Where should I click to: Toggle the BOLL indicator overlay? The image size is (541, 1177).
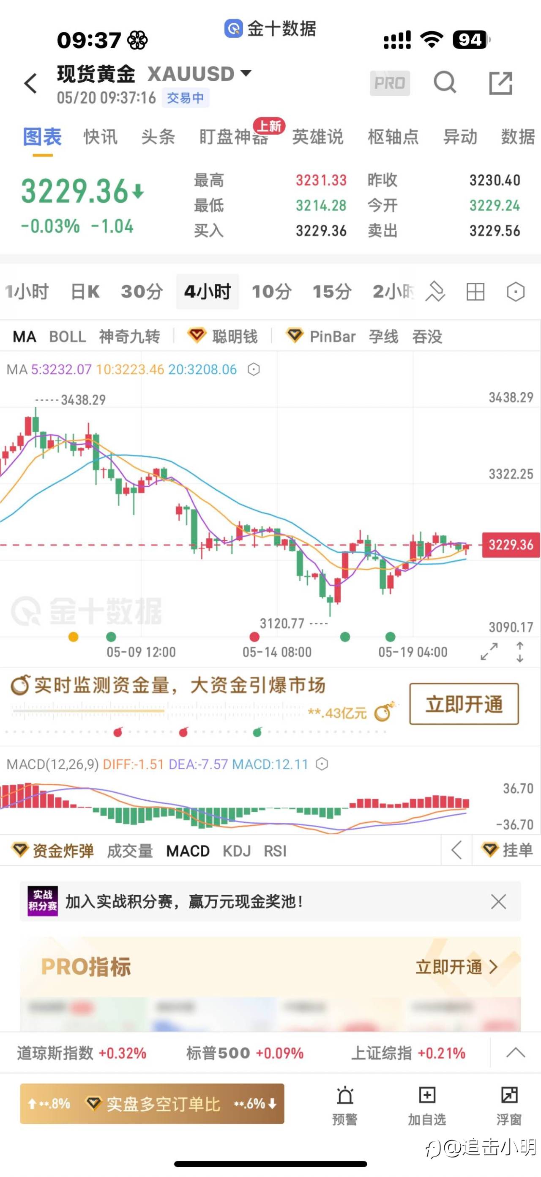(x=68, y=337)
